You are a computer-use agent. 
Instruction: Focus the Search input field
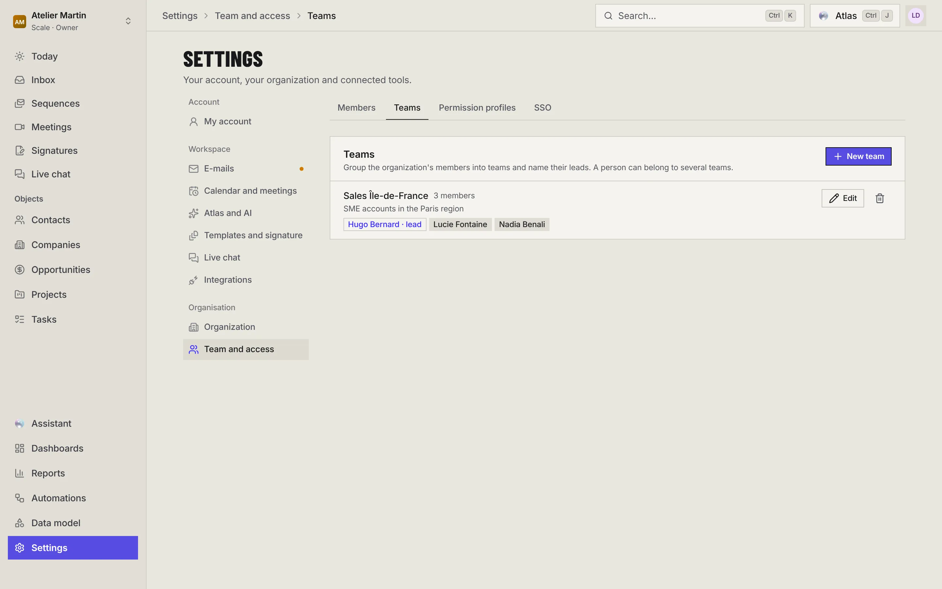(700, 16)
